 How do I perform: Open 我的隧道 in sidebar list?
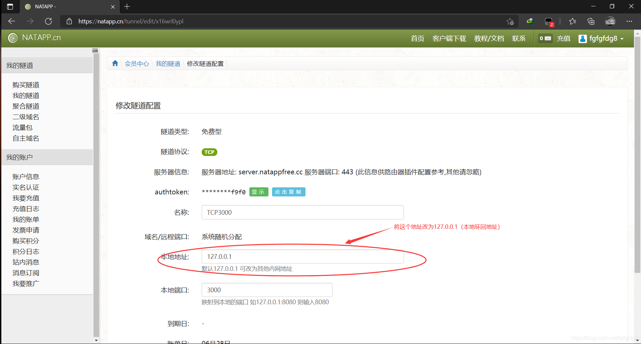[26, 96]
